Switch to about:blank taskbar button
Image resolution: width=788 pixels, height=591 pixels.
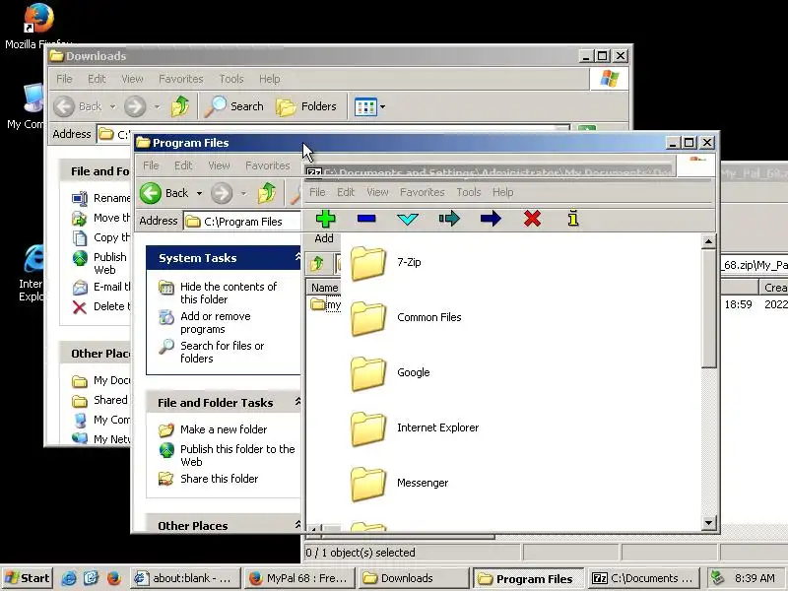pyautogui.click(x=185, y=578)
